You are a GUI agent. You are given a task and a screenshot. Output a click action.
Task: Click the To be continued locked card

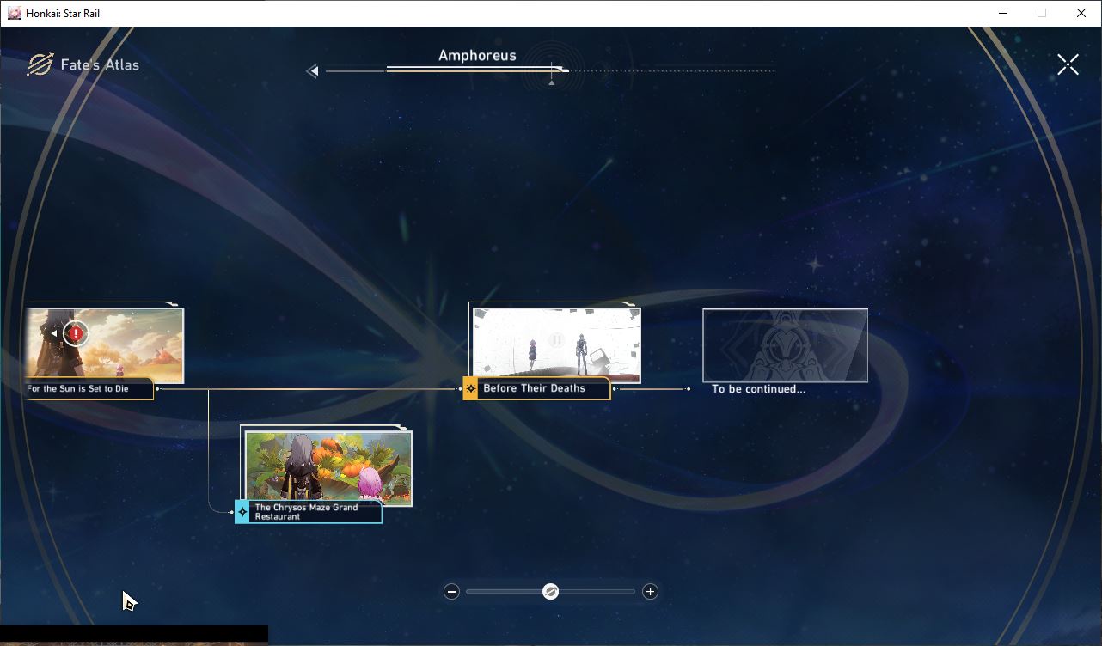click(x=785, y=345)
